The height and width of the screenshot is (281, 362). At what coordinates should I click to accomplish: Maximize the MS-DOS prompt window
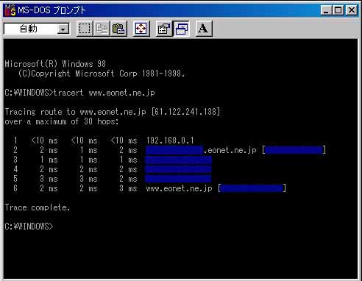(x=338, y=10)
